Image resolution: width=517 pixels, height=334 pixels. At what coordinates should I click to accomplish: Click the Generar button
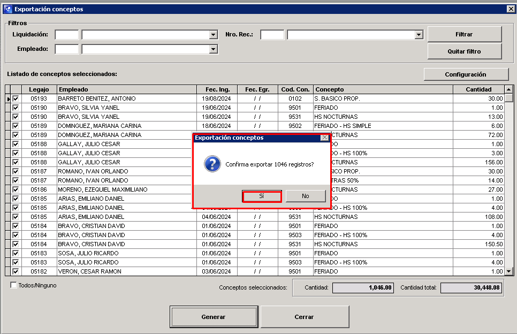click(x=214, y=317)
